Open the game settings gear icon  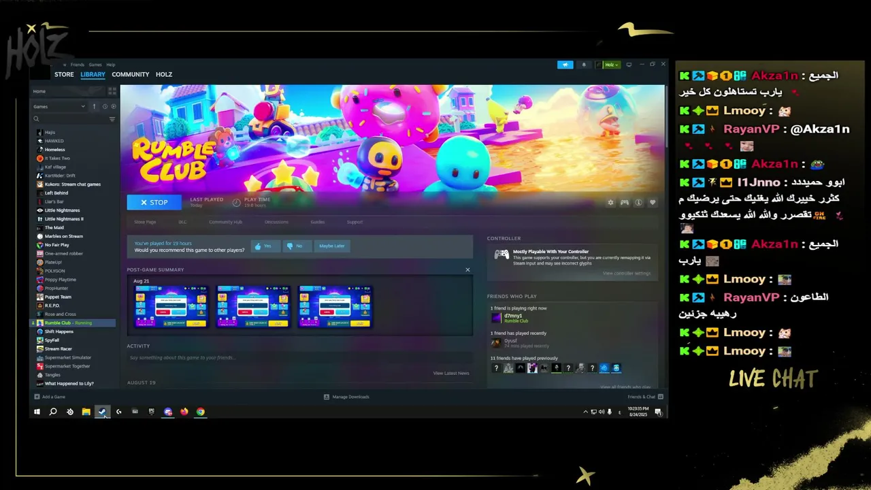tap(610, 202)
